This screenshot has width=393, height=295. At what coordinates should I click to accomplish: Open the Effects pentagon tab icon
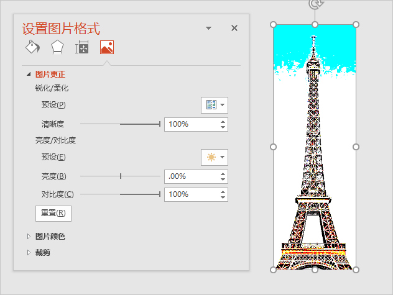click(57, 47)
